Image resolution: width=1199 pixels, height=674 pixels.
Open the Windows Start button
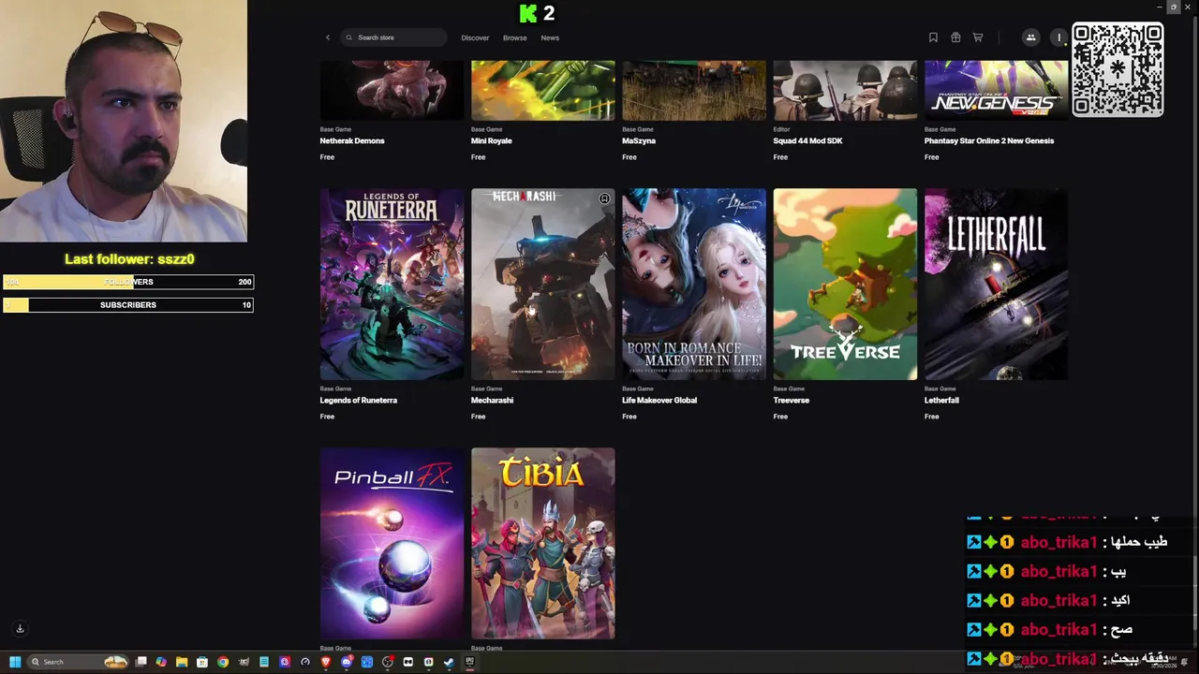tap(15, 662)
